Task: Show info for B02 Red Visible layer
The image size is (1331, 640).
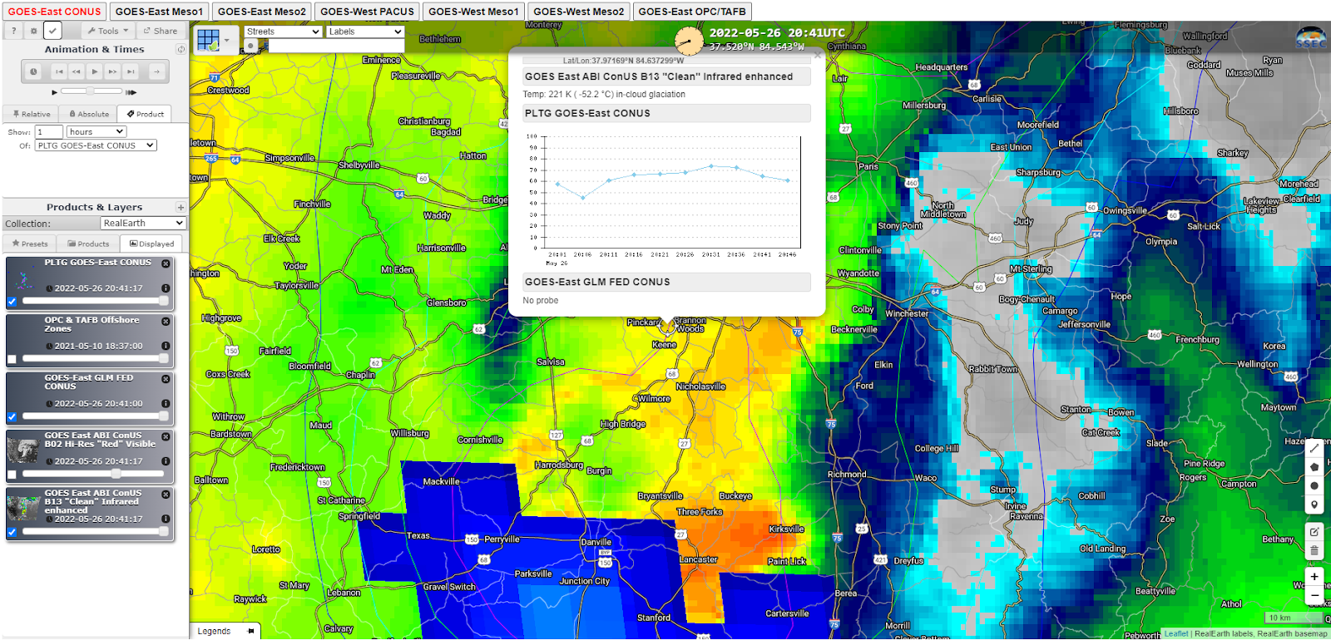Action: point(166,461)
